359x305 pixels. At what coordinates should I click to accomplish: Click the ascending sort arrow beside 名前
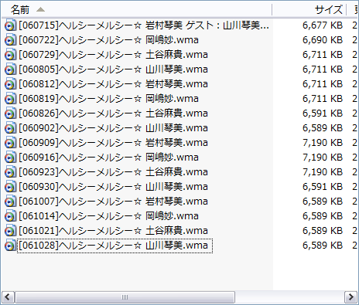pyautogui.click(x=40, y=10)
